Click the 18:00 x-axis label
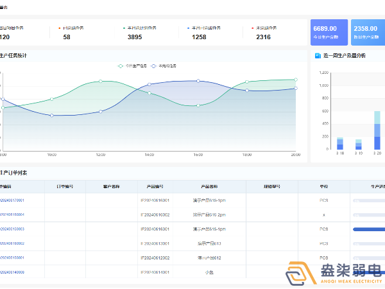385x289 pixels. coord(247,155)
